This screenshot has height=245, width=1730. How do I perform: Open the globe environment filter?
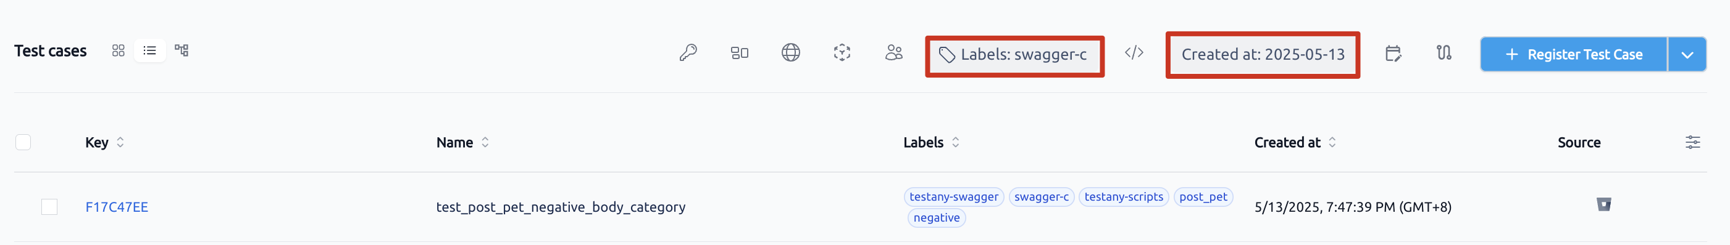point(790,53)
